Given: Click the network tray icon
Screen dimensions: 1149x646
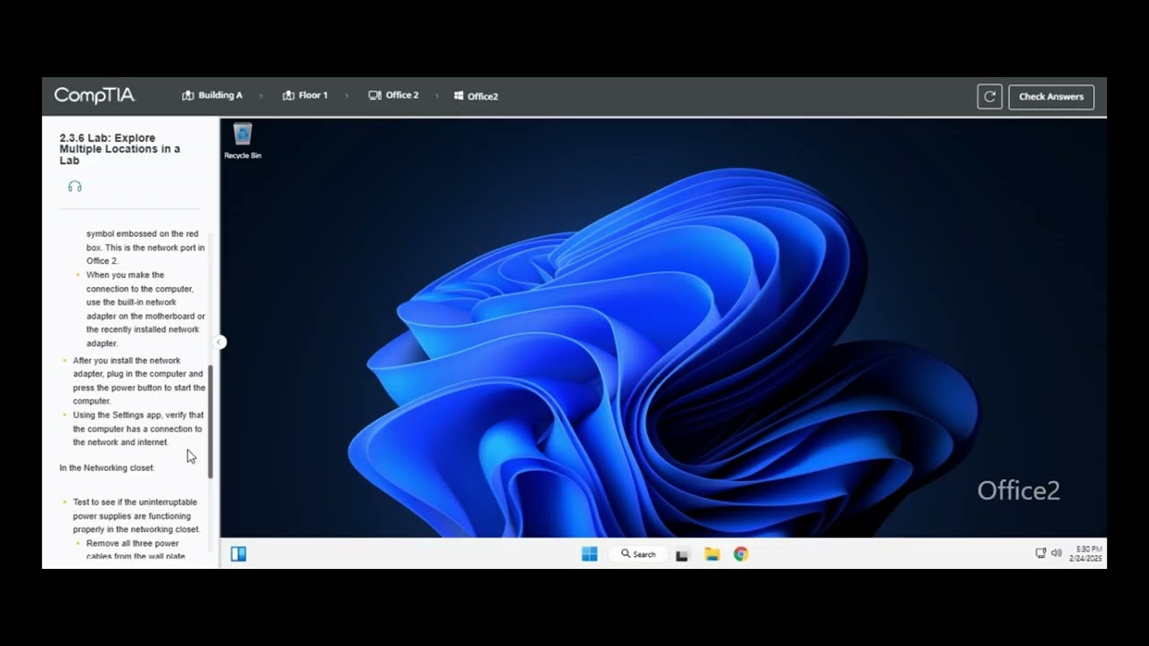Looking at the screenshot, I should coord(1040,554).
